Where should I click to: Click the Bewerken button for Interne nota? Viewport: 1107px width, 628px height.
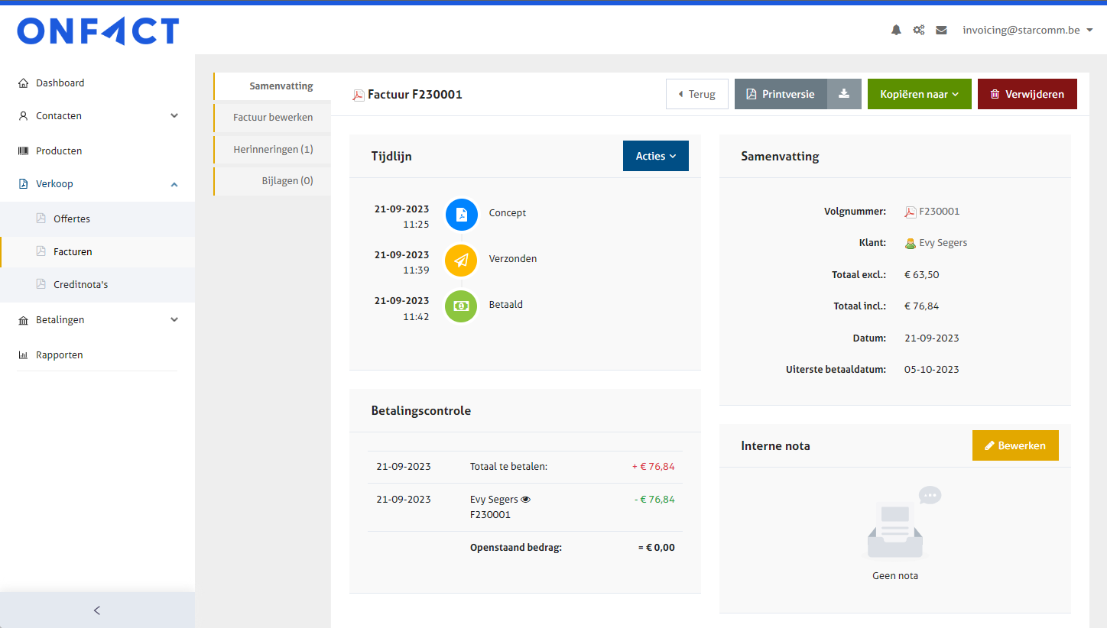(1014, 445)
